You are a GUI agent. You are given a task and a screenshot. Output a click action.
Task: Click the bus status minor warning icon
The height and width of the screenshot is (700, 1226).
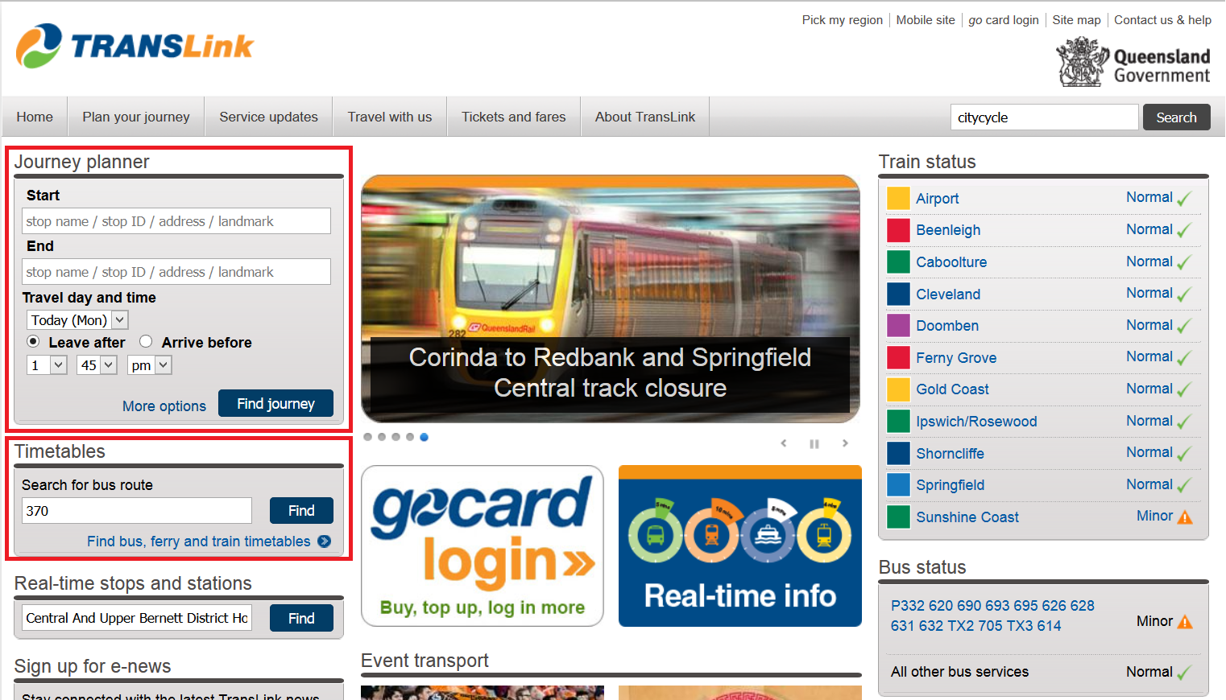1185,621
